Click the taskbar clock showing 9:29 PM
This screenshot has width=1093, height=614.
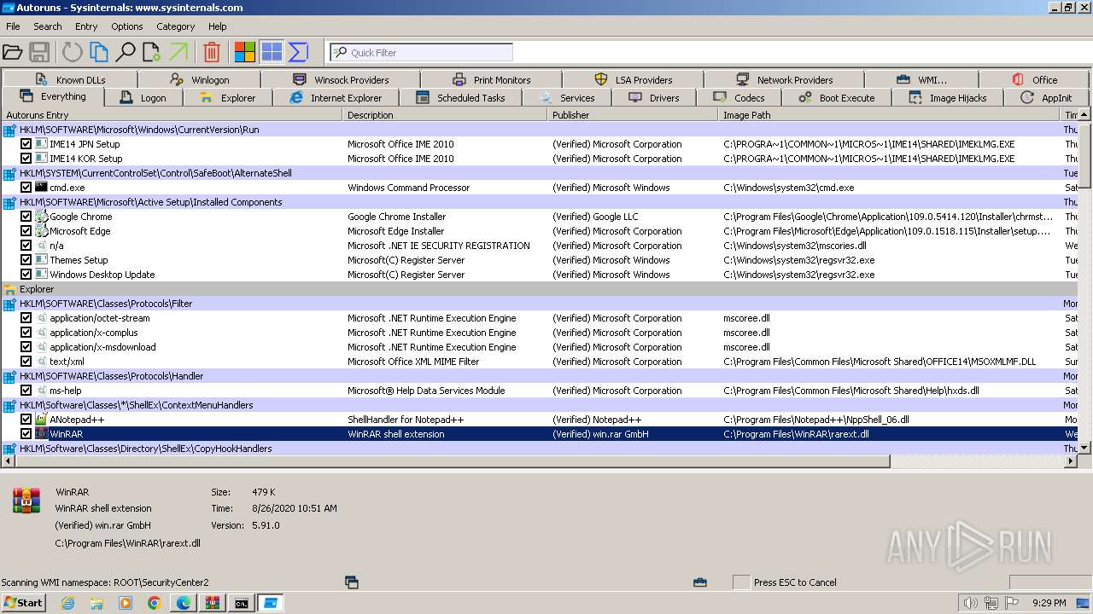[1049, 603]
